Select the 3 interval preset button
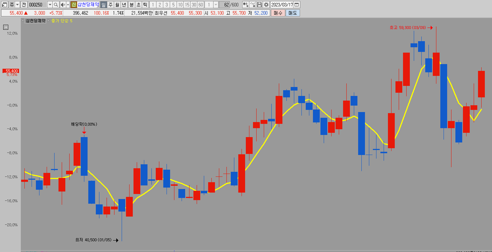 (167, 5)
